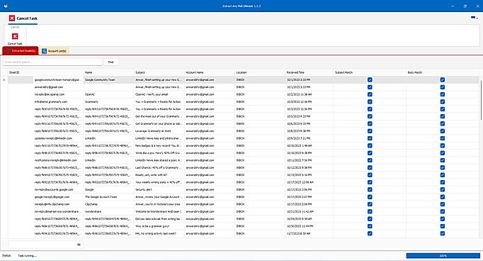Select the 'Google Community Team' name cell

[109, 80]
